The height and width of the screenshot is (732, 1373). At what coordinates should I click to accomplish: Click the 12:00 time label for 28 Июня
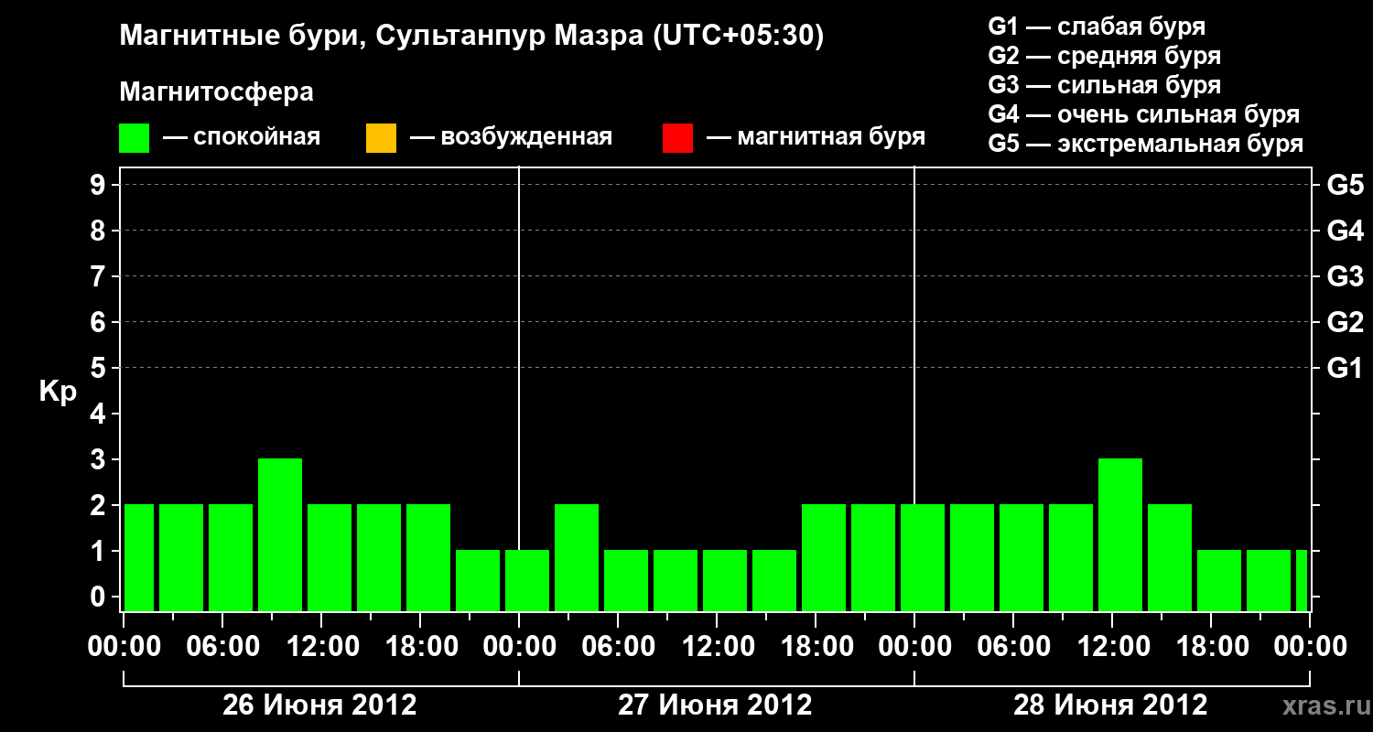[1112, 647]
